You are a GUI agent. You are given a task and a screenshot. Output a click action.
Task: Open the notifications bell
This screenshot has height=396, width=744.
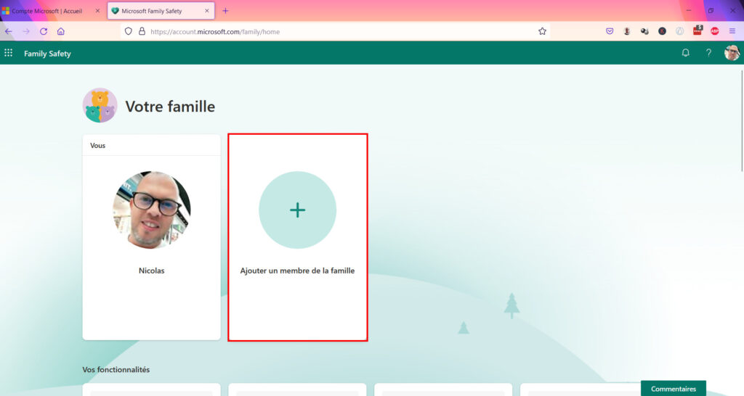(x=686, y=53)
